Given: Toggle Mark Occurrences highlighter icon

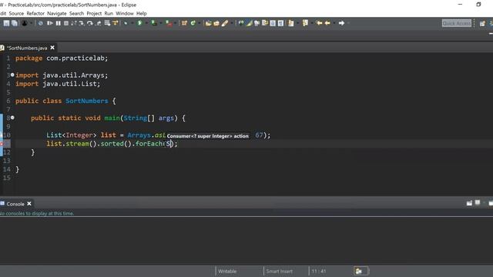Looking at the screenshot, I should coord(250,23).
